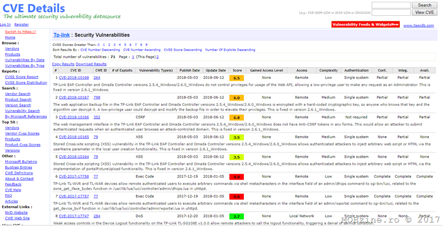Open the Register link
Screen dimensions: 443x226
click(x=21, y=25)
